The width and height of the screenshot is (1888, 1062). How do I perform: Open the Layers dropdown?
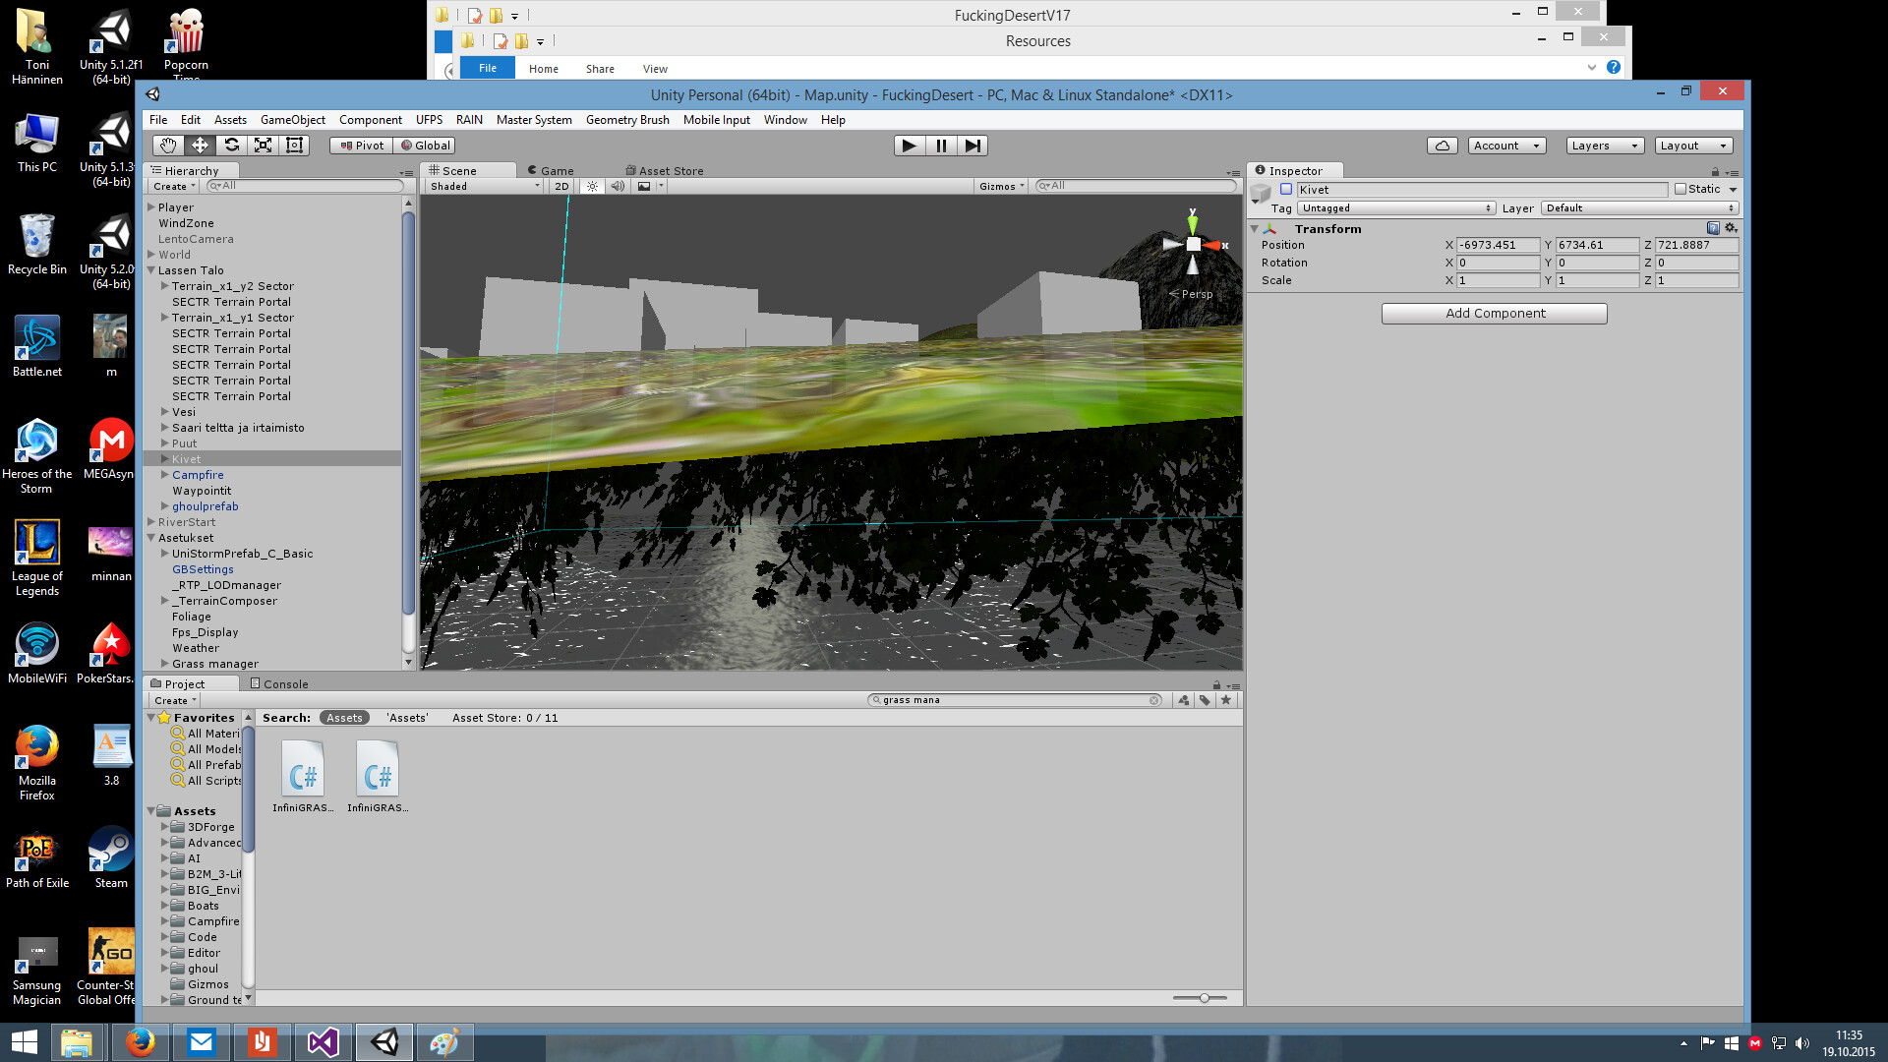pos(1604,145)
